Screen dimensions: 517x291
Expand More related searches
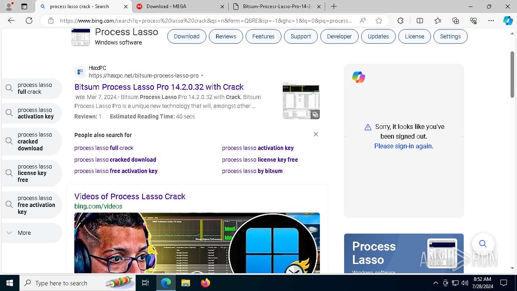click(x=32, y=233)
